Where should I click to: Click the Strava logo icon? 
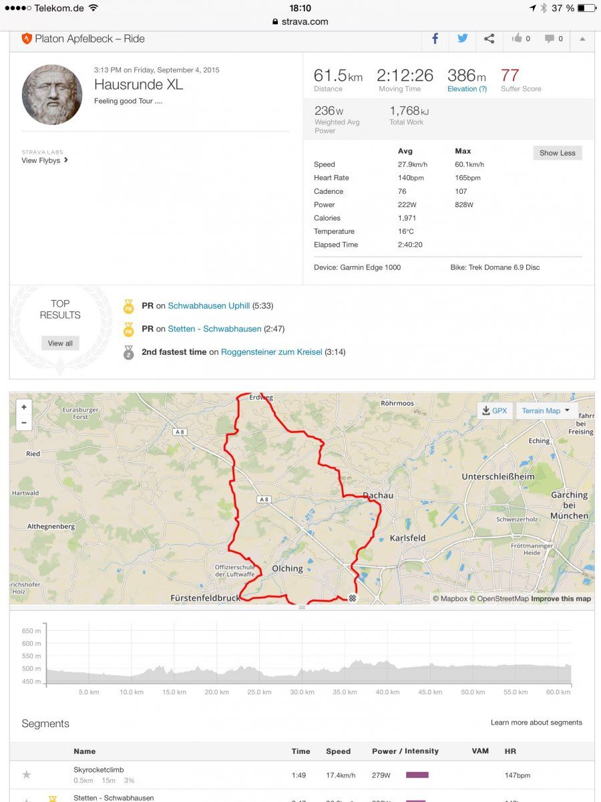pos(27,39)
